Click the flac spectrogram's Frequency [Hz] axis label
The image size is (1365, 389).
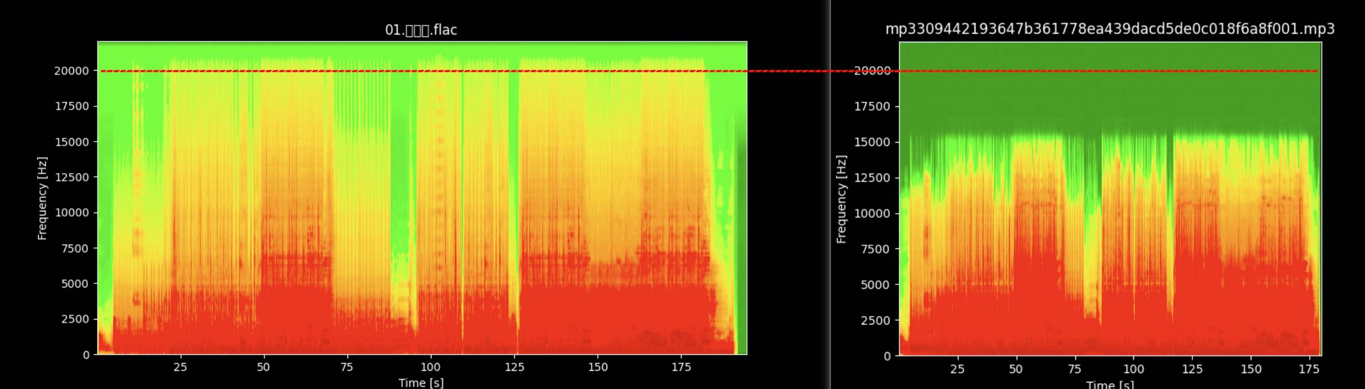(42, 198)
